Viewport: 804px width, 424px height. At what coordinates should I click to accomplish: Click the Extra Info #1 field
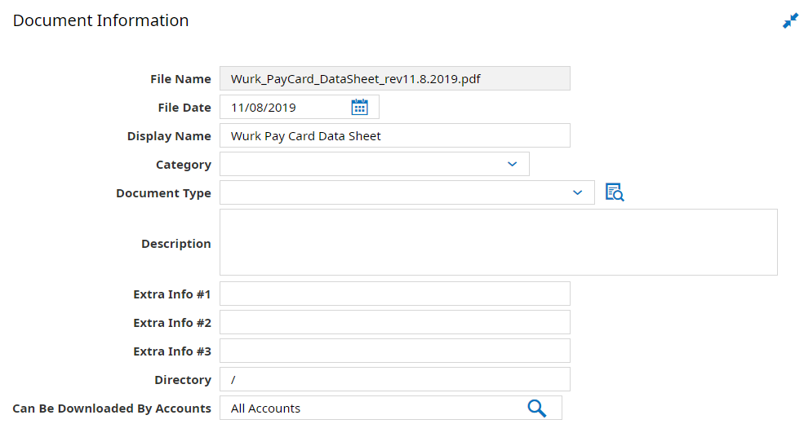pos(395,294)
